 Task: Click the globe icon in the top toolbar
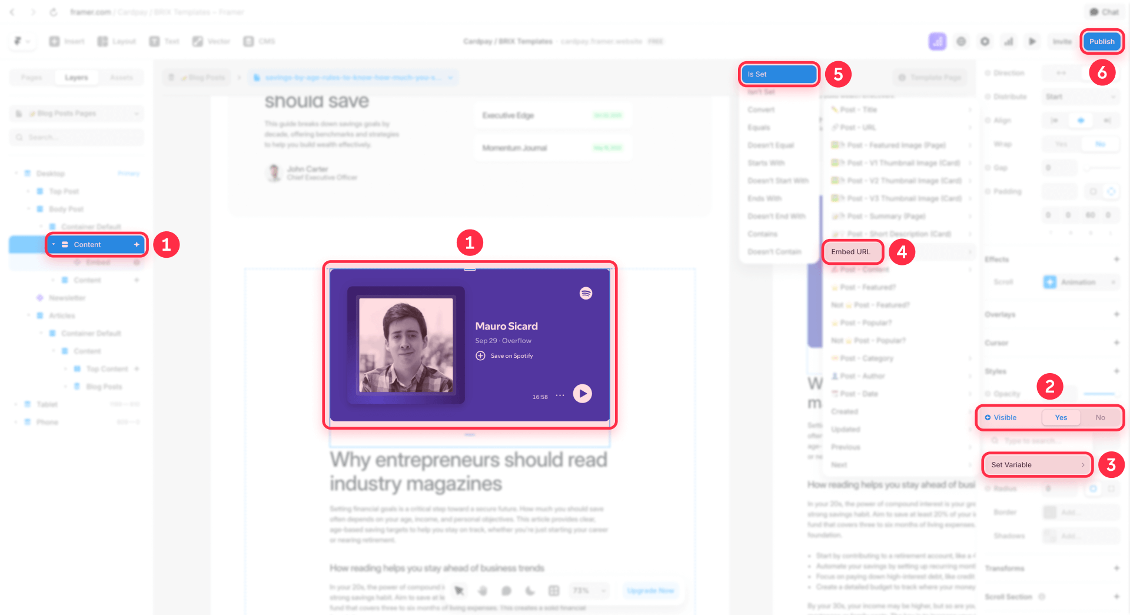pos(961,41)
